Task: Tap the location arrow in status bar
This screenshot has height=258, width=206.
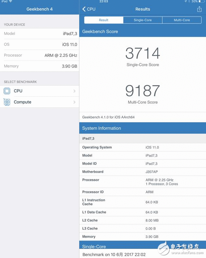Action: [185, 2]
